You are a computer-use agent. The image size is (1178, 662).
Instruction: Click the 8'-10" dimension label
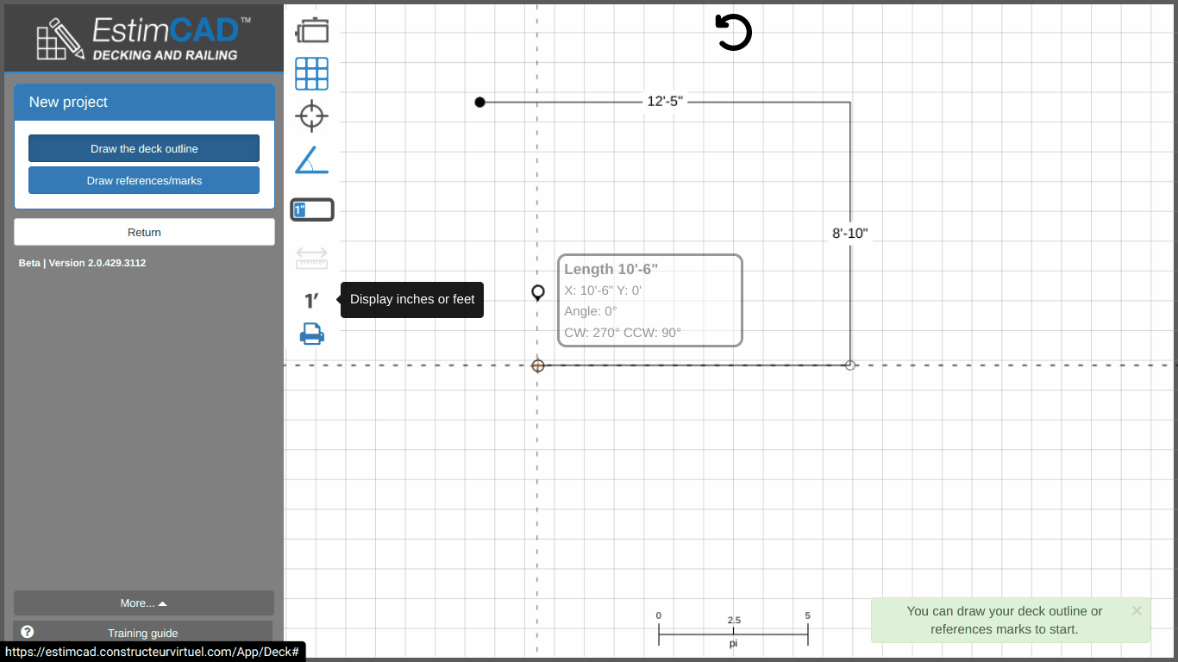pos(849,234)
